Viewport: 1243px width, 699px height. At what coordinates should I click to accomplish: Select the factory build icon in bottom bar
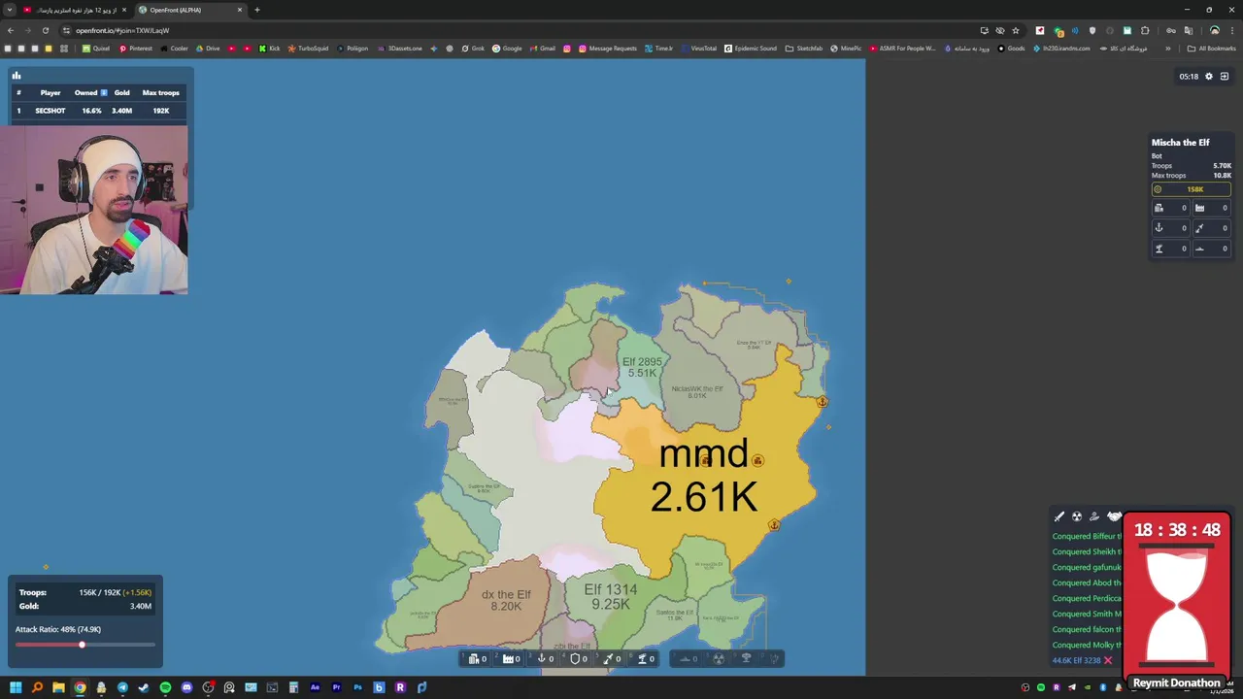coord(507,659)
